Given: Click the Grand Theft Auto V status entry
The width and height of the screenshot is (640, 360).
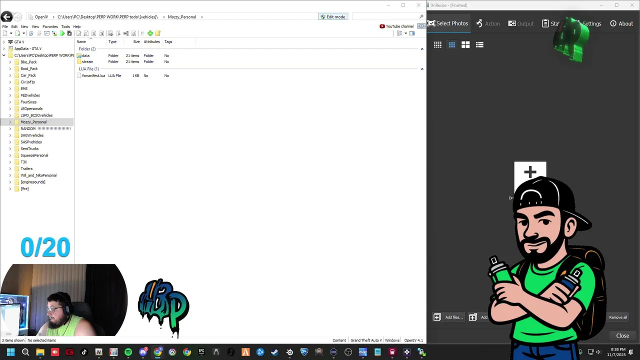Looking at the screenshot, I should pos(366,340).
